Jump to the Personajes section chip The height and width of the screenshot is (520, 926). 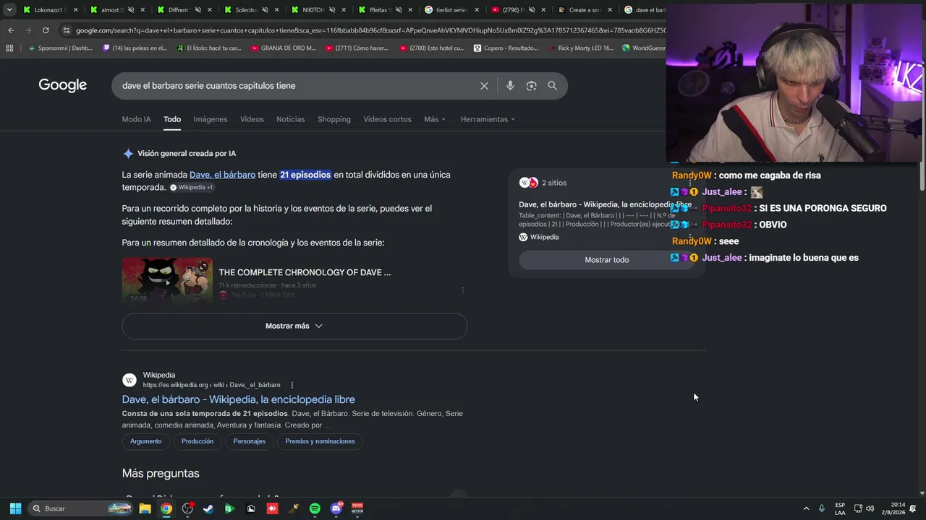(x=250, y=441)
